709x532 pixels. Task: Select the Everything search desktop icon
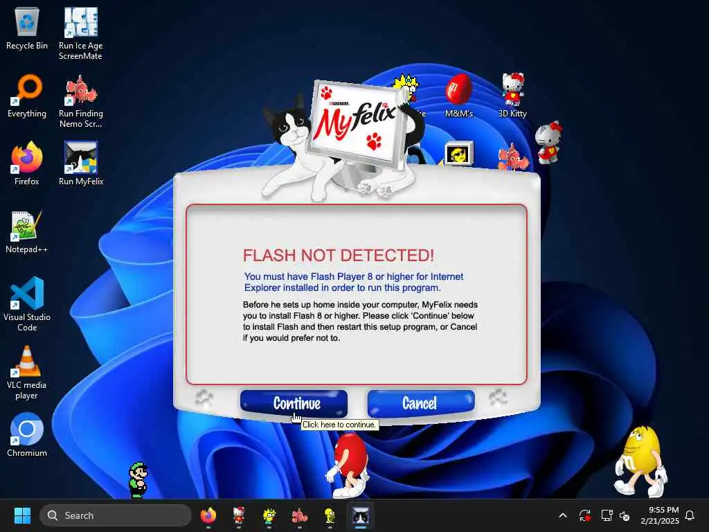point(27,96)
